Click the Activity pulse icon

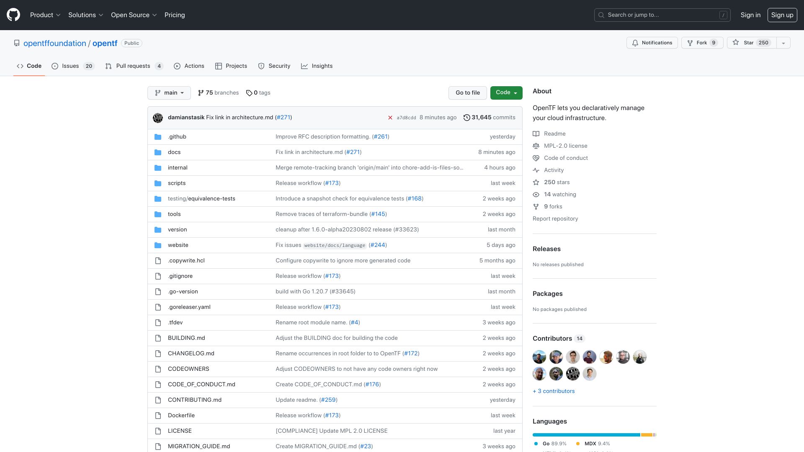536,170
